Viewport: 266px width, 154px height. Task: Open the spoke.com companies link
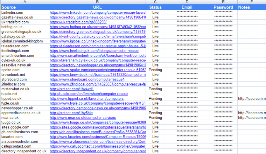pyautogui.click(x=98, y=70)
